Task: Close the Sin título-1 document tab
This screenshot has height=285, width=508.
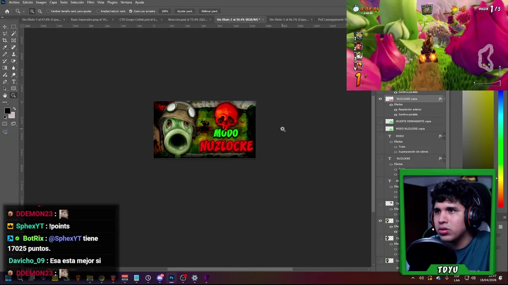Action: pos(64,19)
